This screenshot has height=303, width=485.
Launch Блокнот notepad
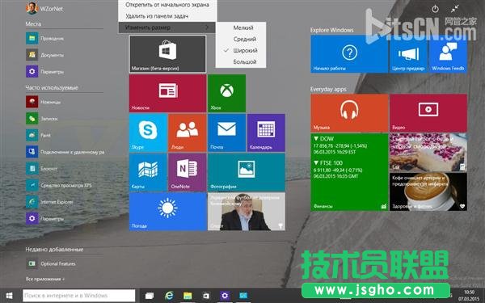[42, 169]
